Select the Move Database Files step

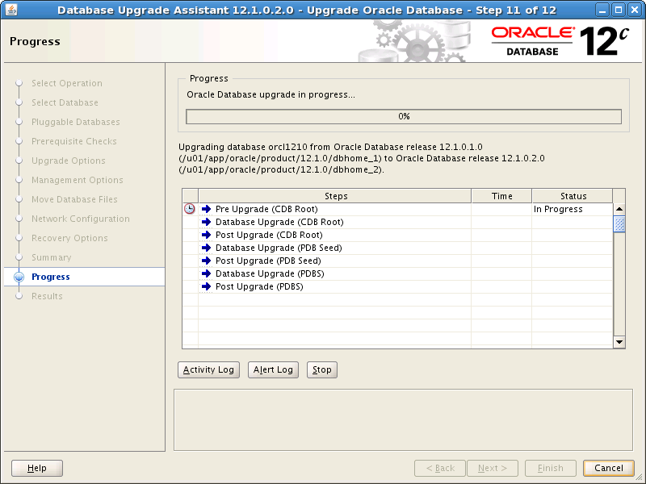(74, 199)
